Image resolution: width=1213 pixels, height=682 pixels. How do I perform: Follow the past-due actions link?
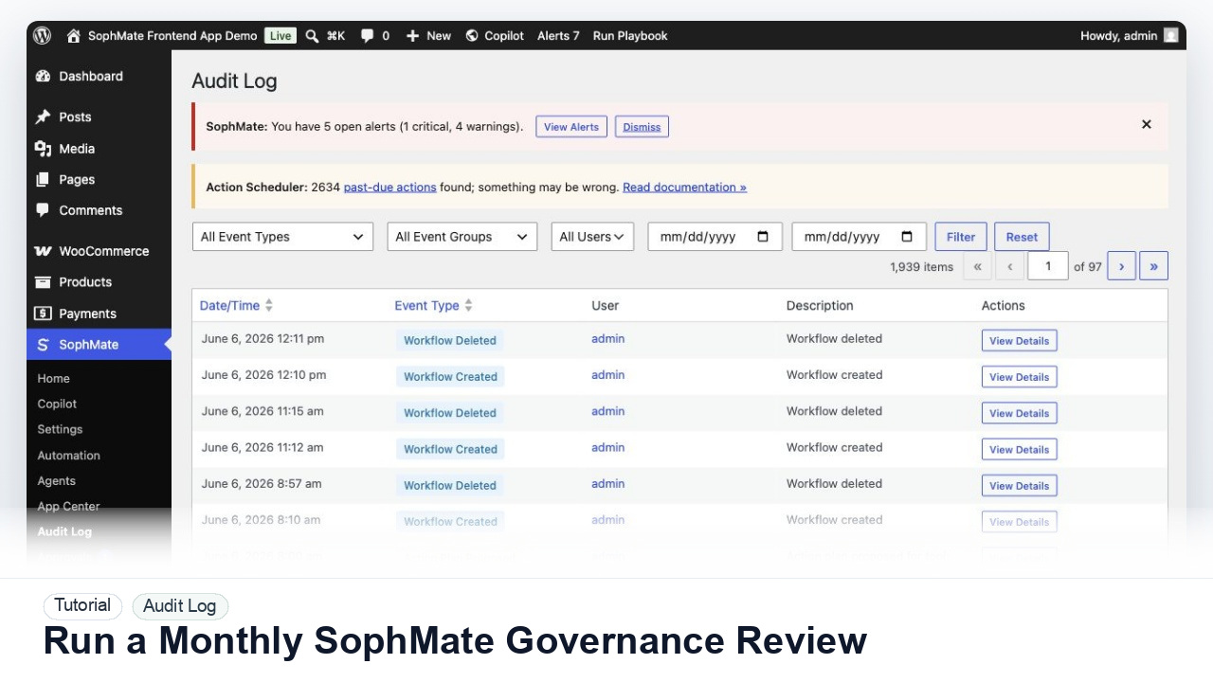click(x=389, y=188)
